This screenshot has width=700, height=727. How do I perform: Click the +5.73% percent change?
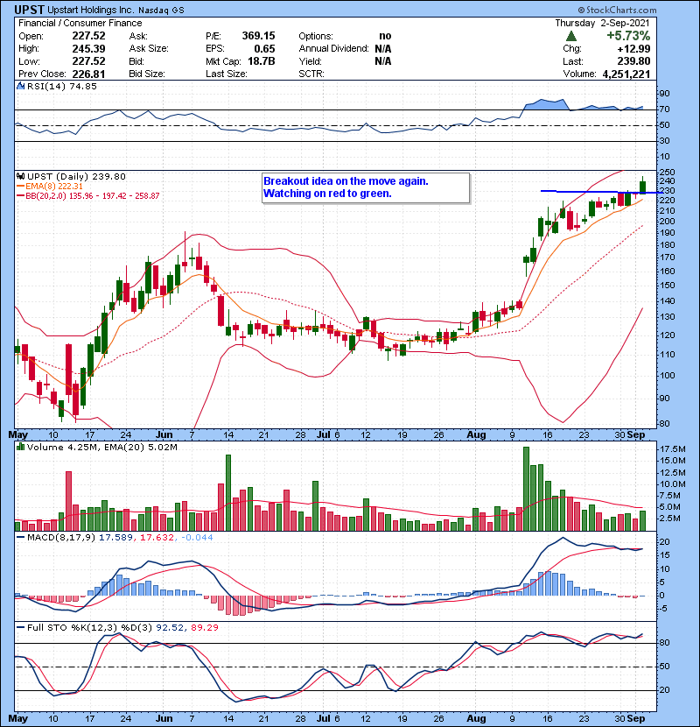pos(628,36)
